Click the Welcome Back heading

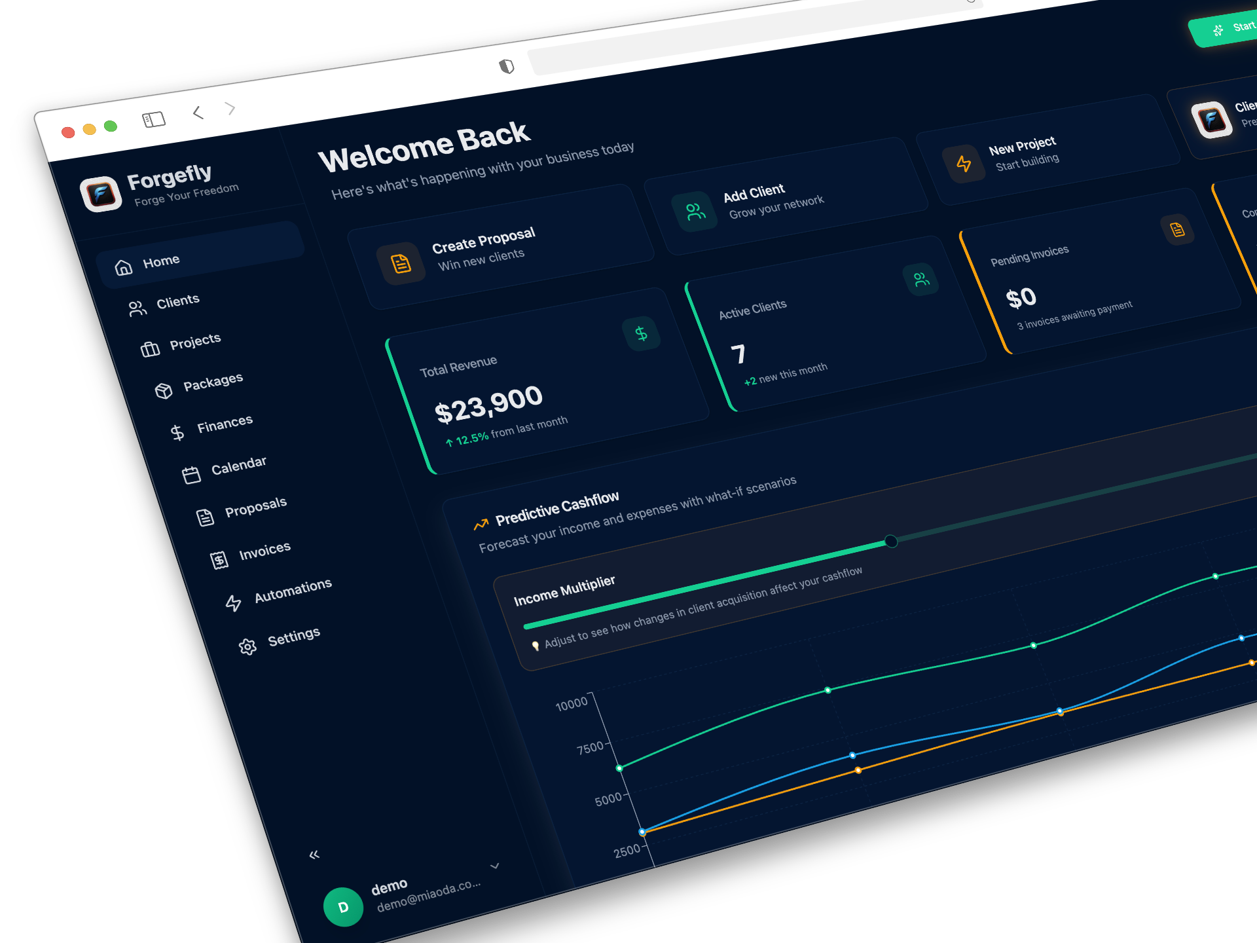pyautogui.click(x=424, y=147)
